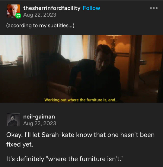This screenshot has height=167, width=163.
Task: Click the caption '(according to my subtitles...)'
Action: pos(40,26)
